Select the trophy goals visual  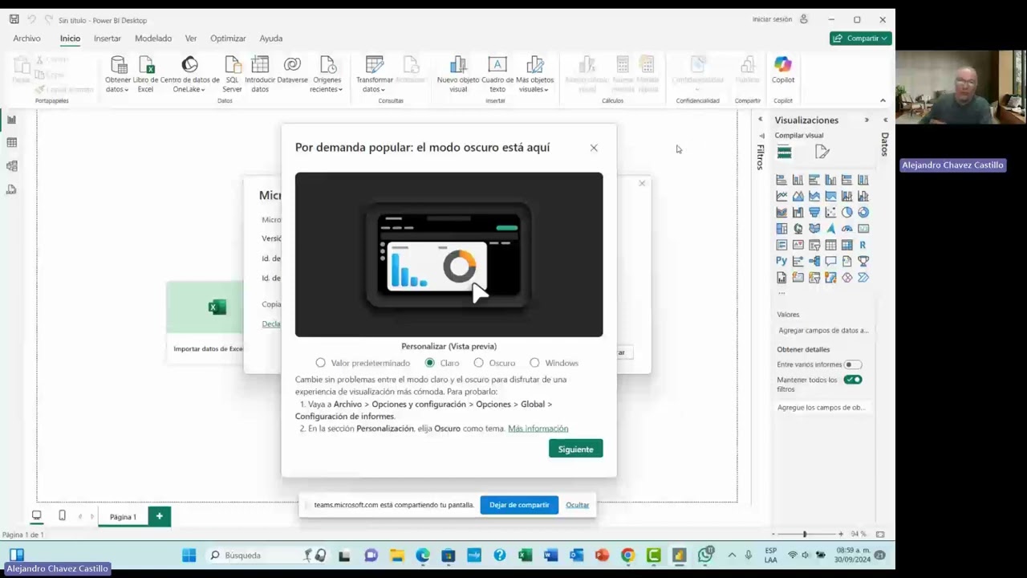(x=863, y=261)
